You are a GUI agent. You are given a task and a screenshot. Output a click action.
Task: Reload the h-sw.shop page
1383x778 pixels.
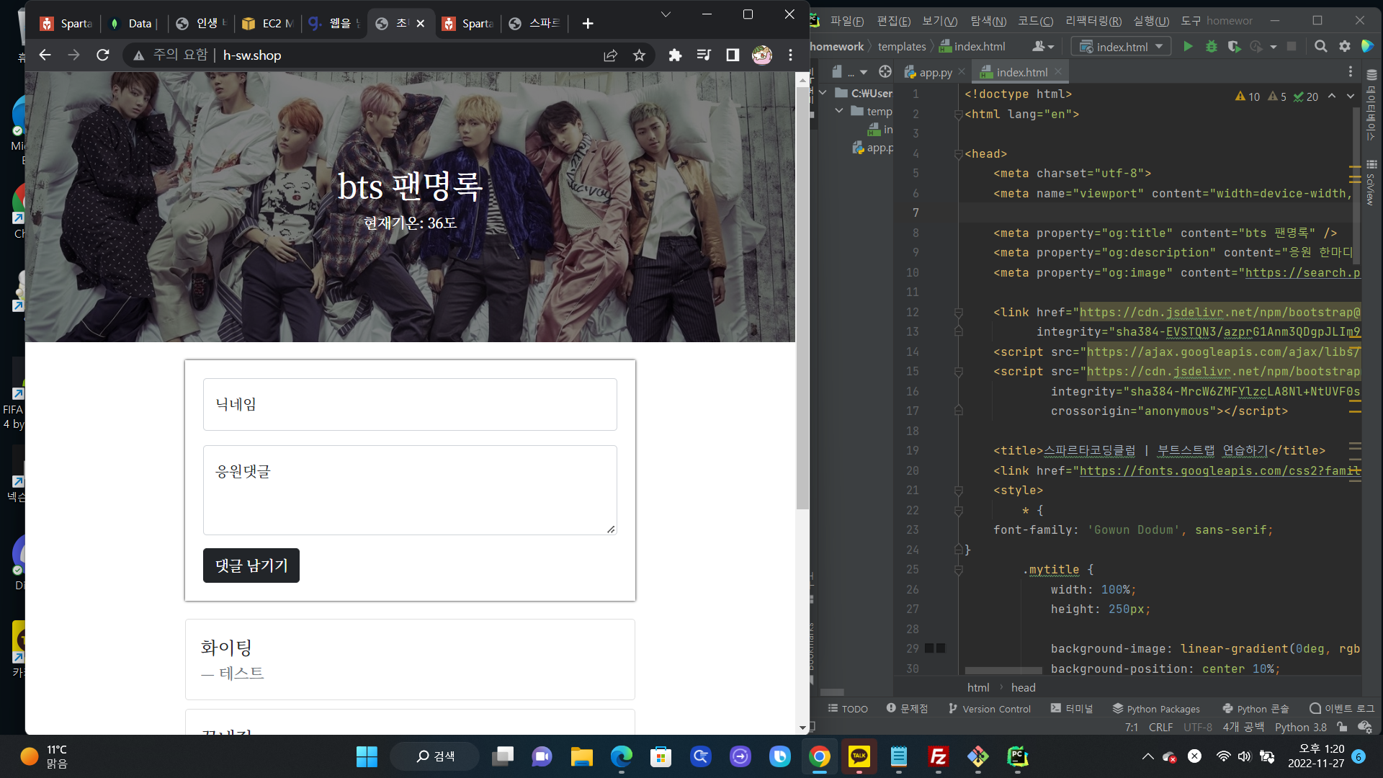(x=103, y=55)
